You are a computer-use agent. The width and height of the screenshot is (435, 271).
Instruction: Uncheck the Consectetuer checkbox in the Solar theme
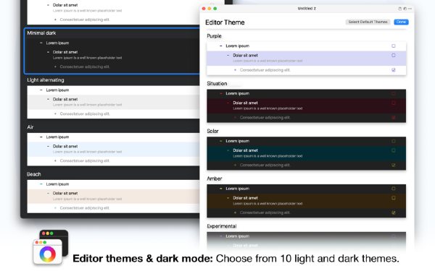[394, 165]
